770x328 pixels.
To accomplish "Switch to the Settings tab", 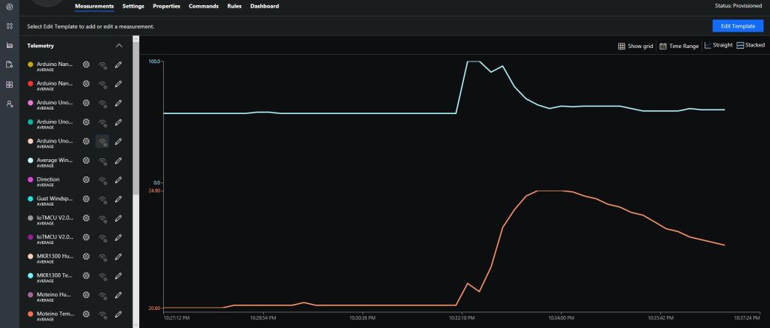I will (x=133, y=6).
